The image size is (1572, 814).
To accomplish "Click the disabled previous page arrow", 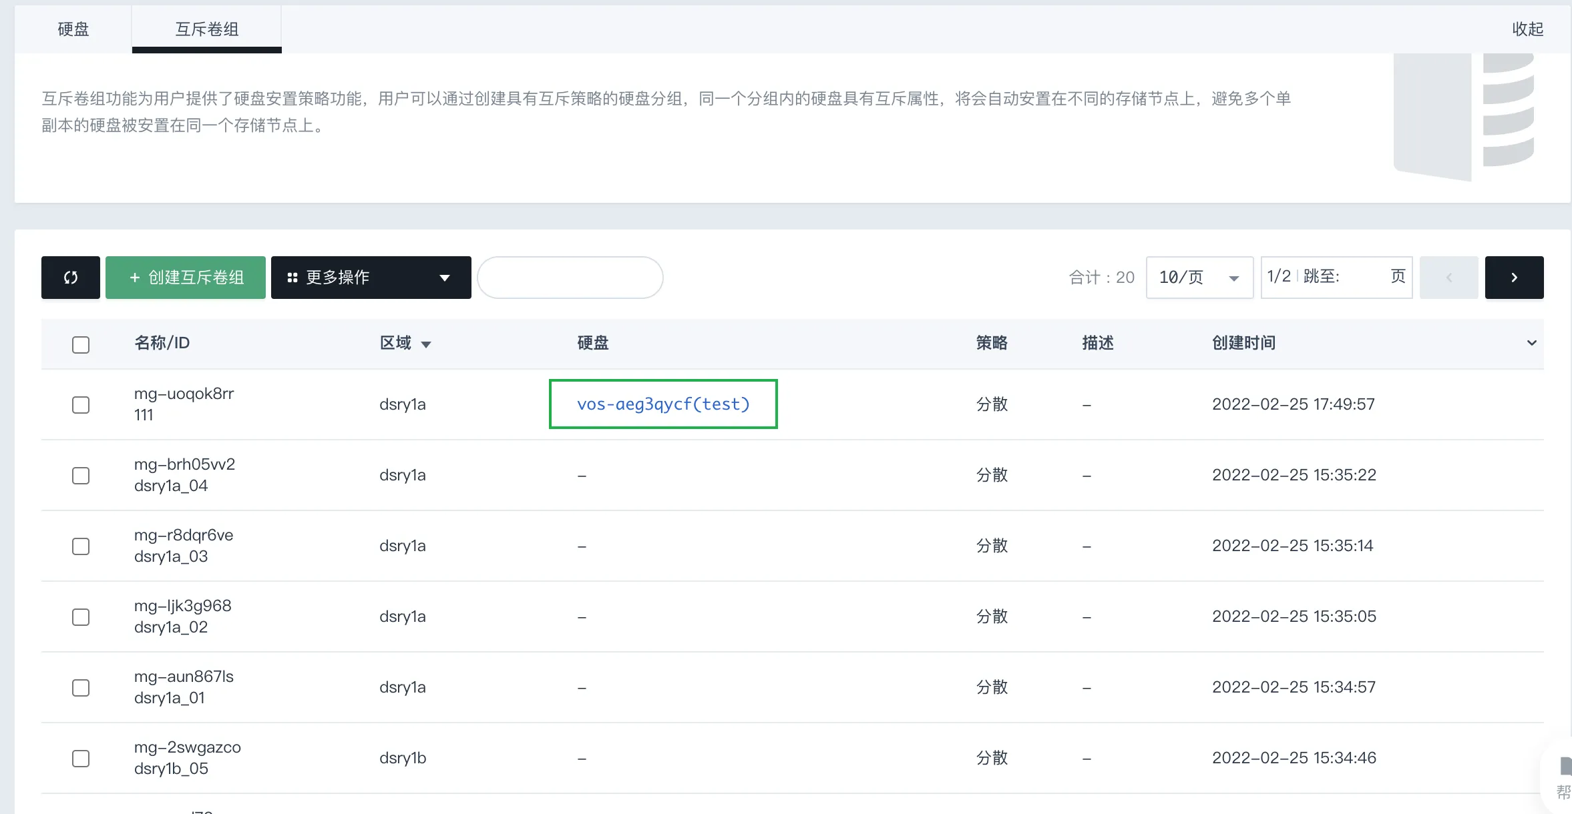I will (1448, 278).
